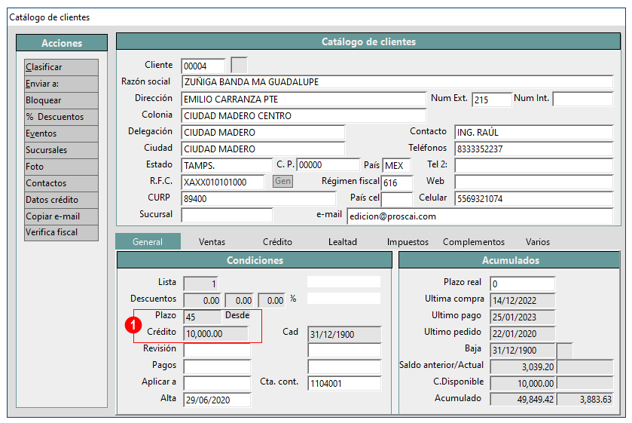Open the Varios tab
Screen dimensions: 632x423
pyautogui.click(x=538, y=242)
